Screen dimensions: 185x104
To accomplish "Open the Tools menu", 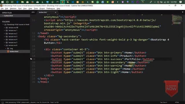I will point(36,8).
